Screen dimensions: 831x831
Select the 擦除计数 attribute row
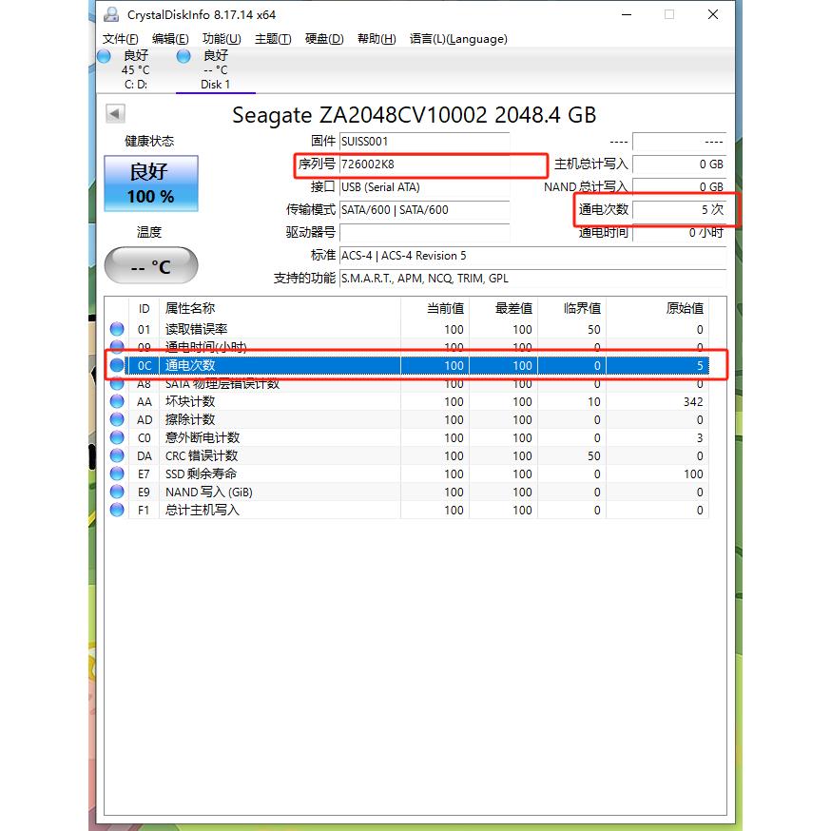(407, 419)
